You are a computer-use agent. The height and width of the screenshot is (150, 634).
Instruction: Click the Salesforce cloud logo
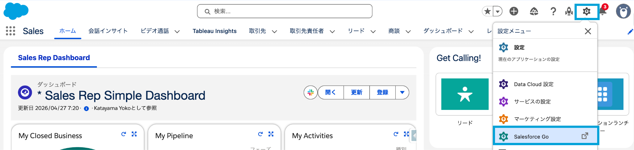pos(16,11)
